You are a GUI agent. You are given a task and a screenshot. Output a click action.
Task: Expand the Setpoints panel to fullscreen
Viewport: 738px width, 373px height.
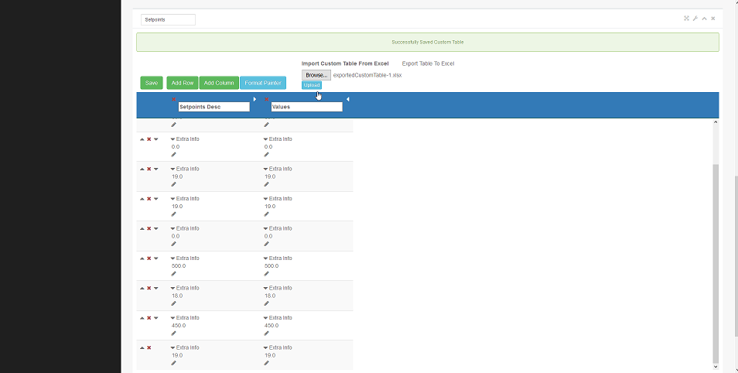click(x=686, y=19)
